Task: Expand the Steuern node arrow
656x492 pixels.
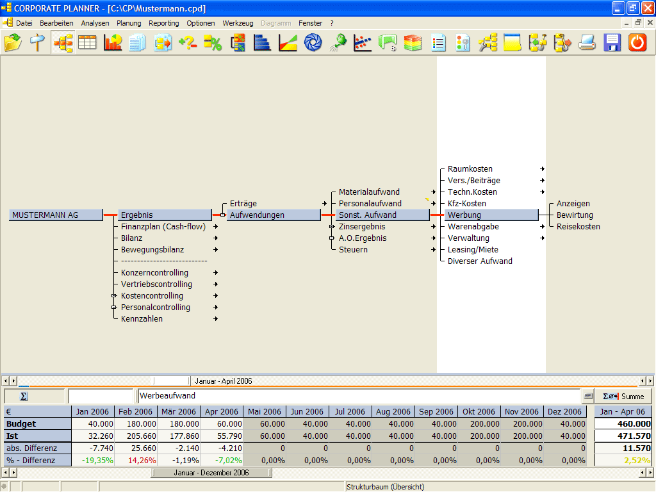Action: 434,249
